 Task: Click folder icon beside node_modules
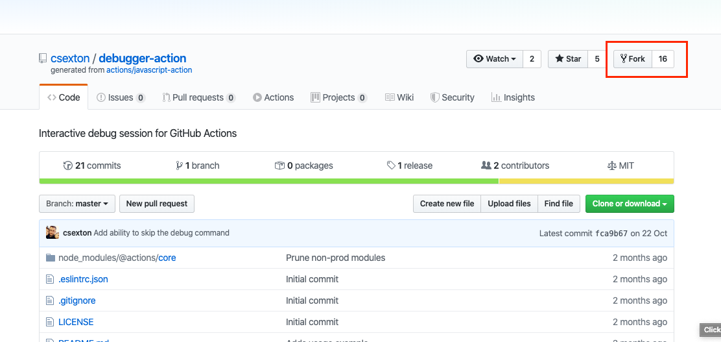tap(51, 258)
